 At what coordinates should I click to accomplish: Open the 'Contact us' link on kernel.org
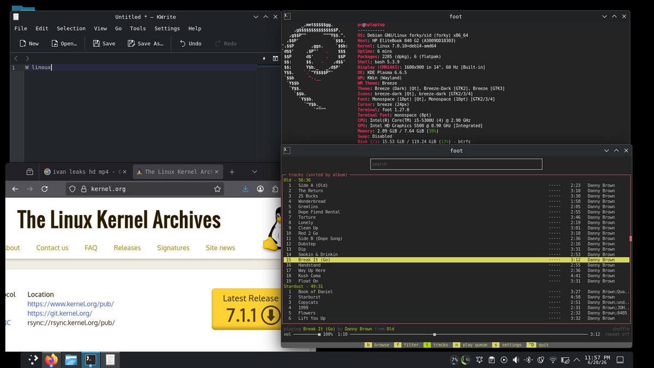click(x=52, y=248)
